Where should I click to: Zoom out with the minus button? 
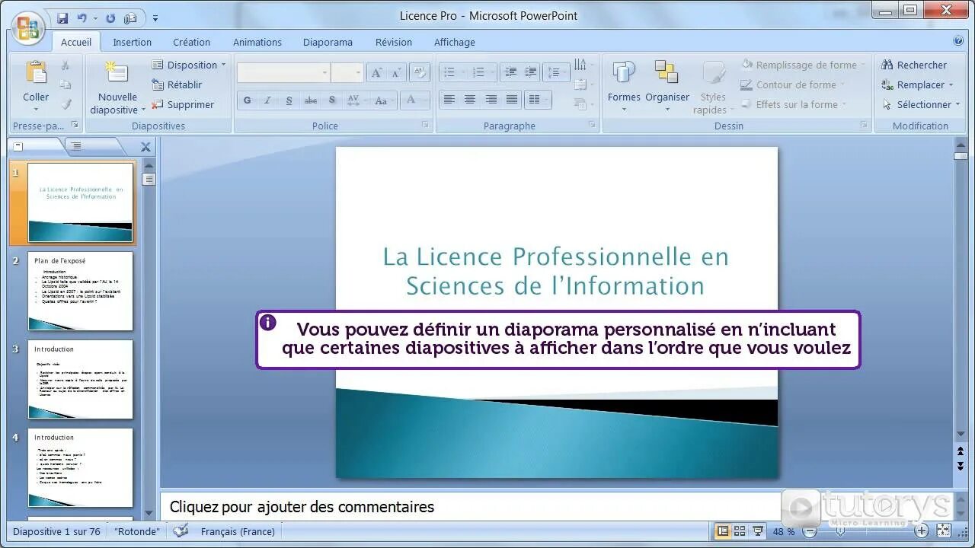point(810,531)
